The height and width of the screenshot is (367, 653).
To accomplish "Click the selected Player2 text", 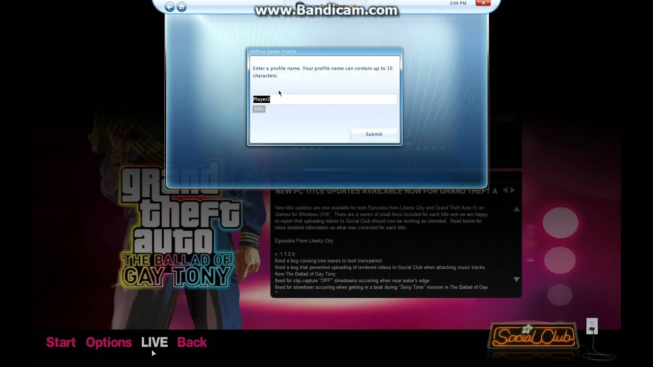I will tap(261, 99).
